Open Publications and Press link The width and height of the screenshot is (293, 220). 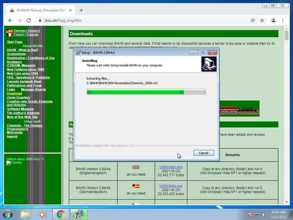[24, 85]
